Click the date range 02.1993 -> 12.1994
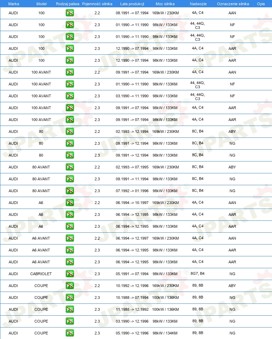272x339 pixels. click(x=132, y=131)
